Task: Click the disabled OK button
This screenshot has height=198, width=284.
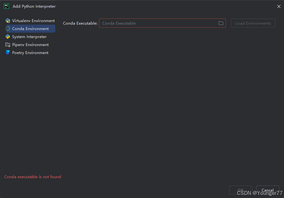Action: 241,190
